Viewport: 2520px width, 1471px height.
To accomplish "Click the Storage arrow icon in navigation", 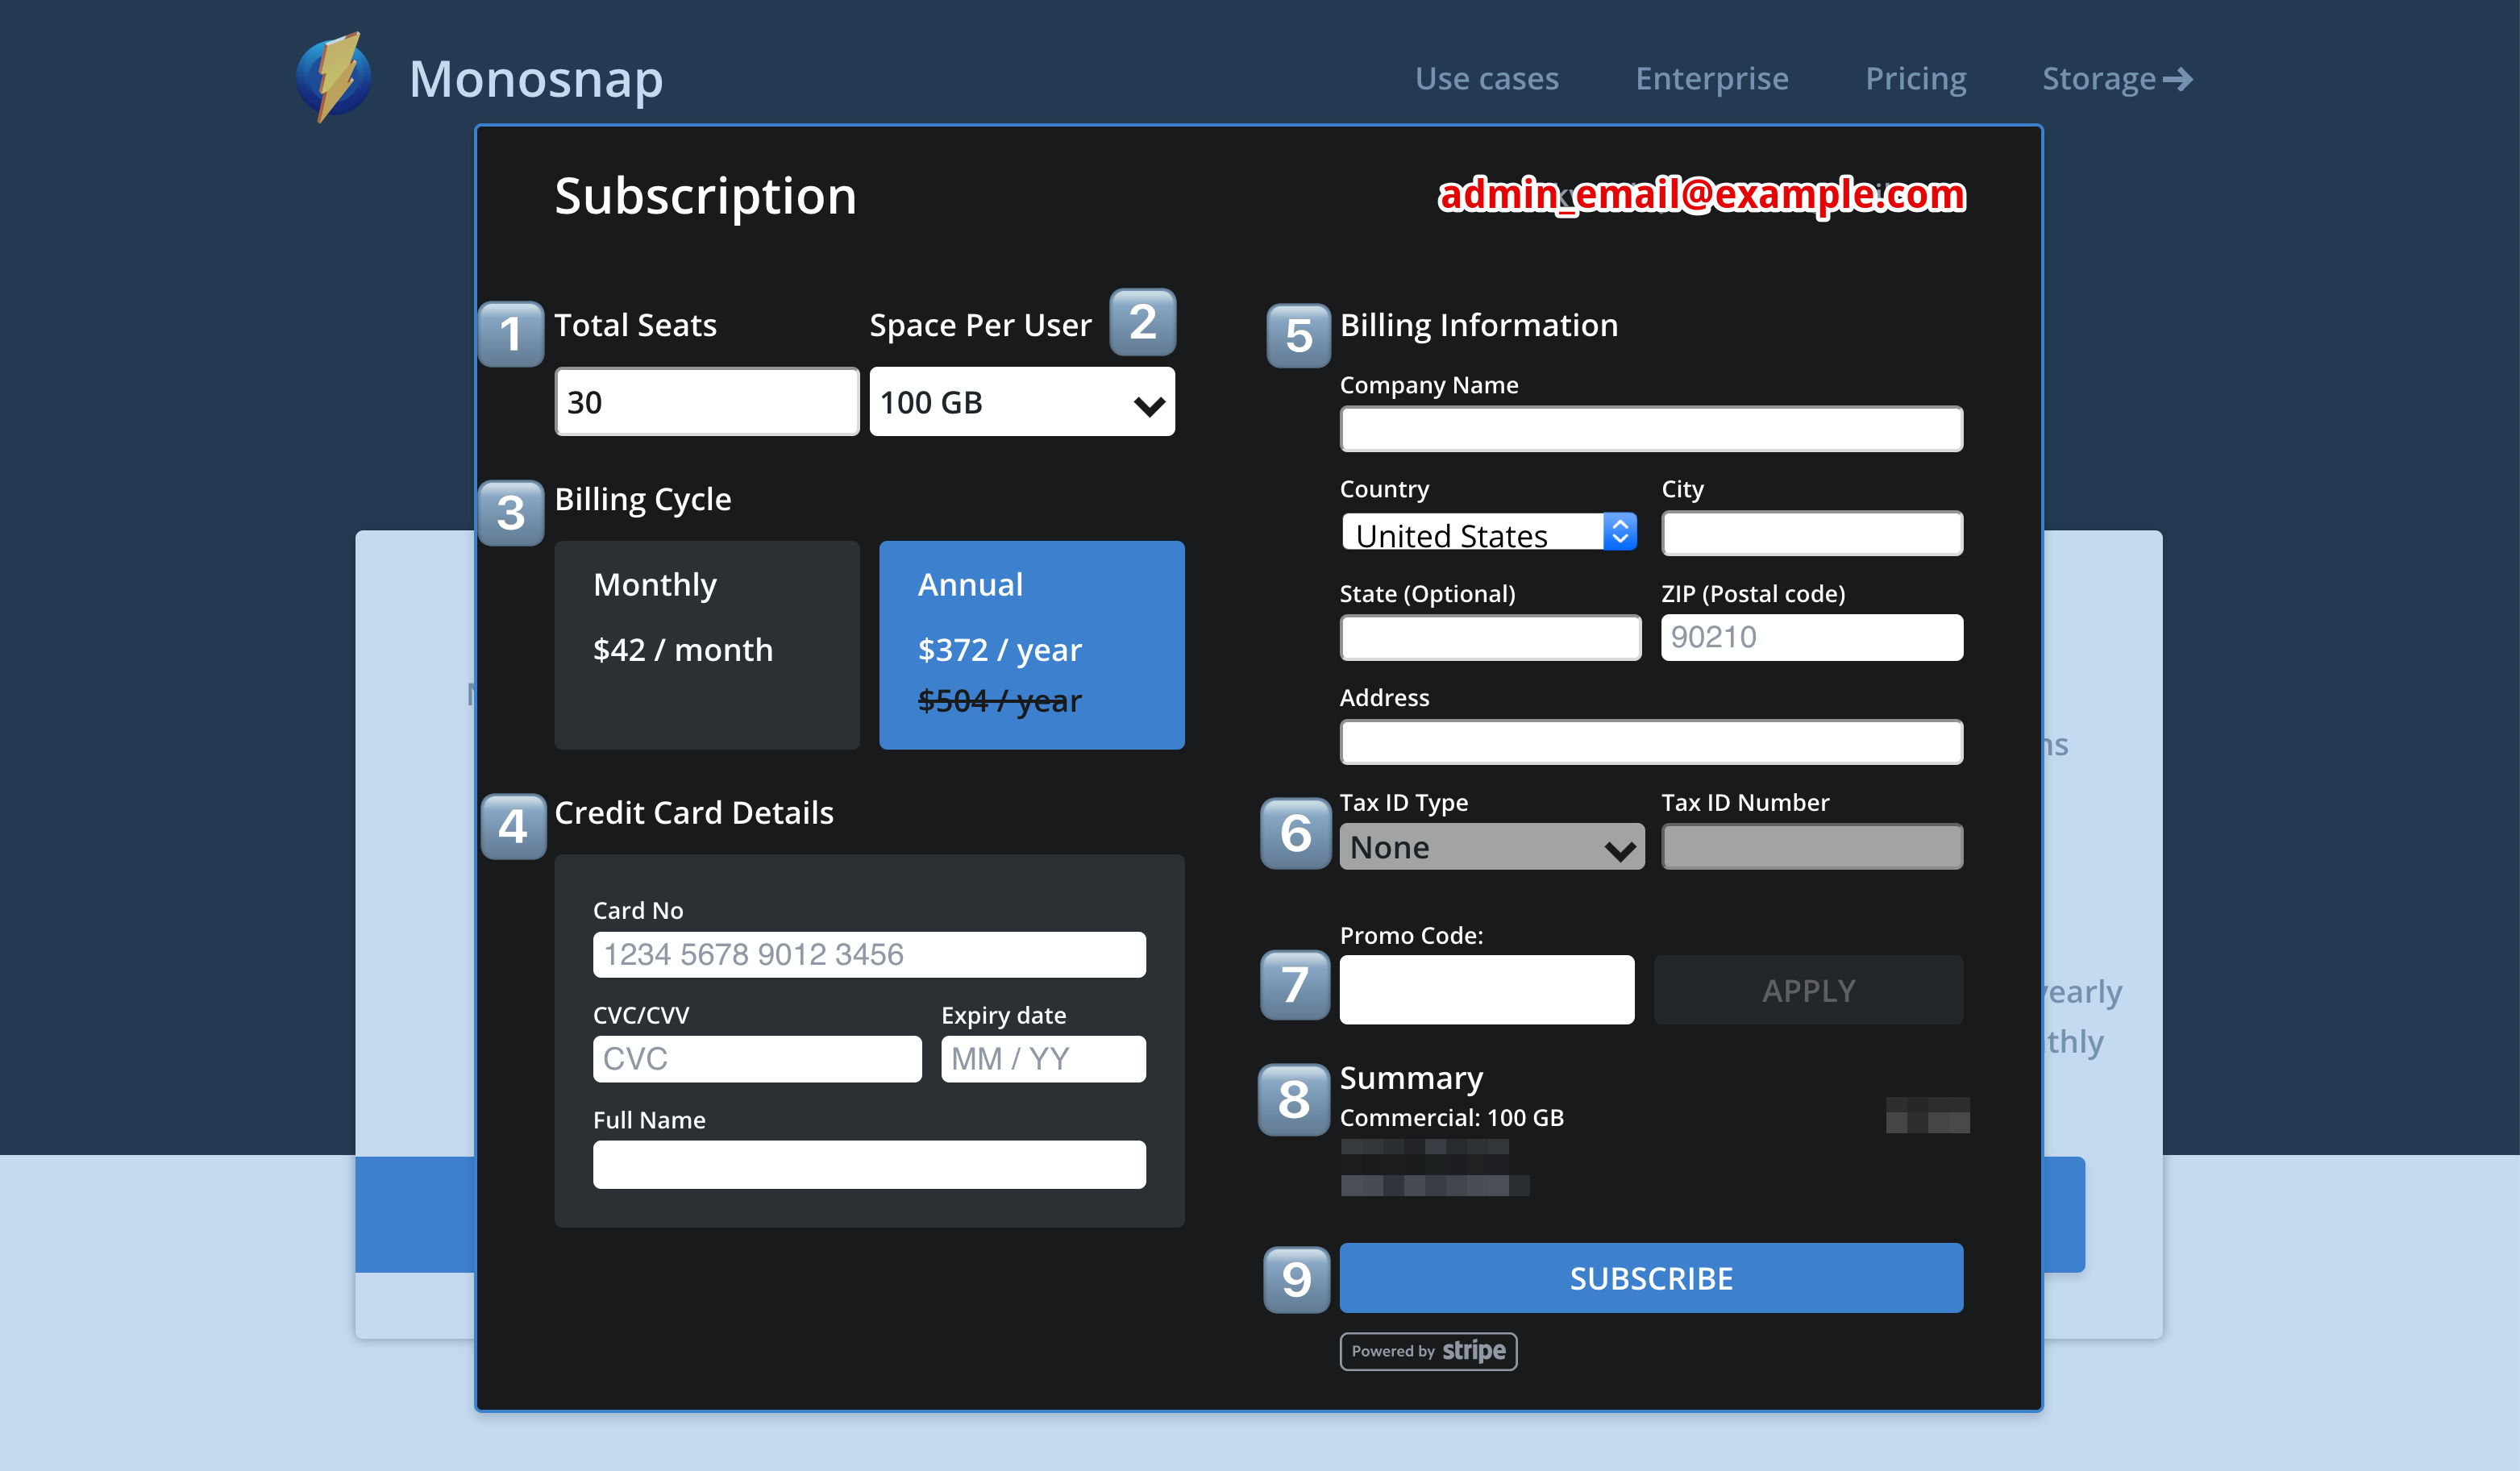I will (2177, 79).
